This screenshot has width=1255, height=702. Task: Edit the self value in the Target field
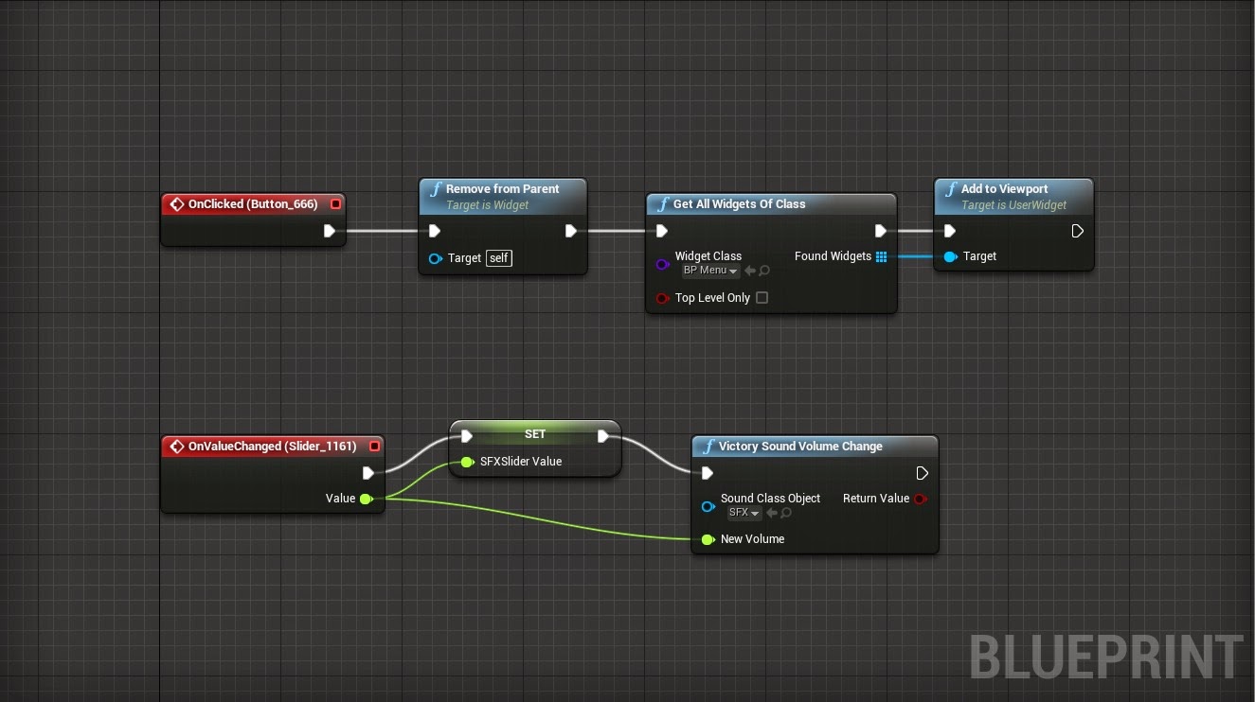tap(497, 257)
